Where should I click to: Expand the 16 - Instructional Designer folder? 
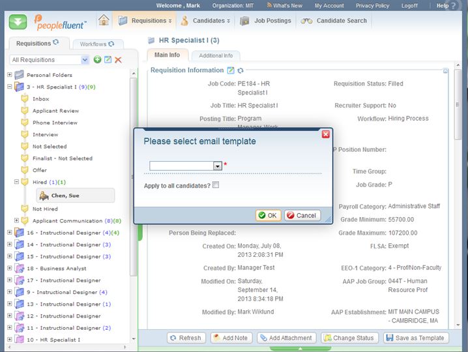point(10,233)
